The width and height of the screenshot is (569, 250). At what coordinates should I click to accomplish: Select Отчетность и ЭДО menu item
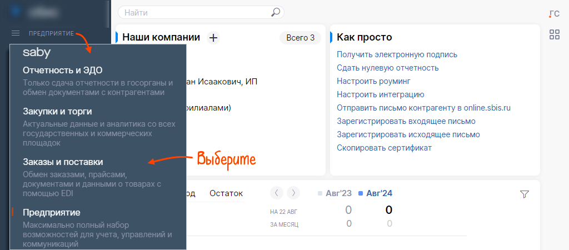tap(63, 71)
